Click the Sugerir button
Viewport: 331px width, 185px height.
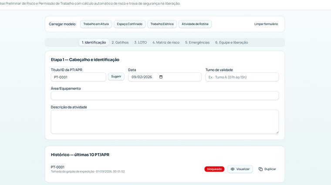click(116, 76)
